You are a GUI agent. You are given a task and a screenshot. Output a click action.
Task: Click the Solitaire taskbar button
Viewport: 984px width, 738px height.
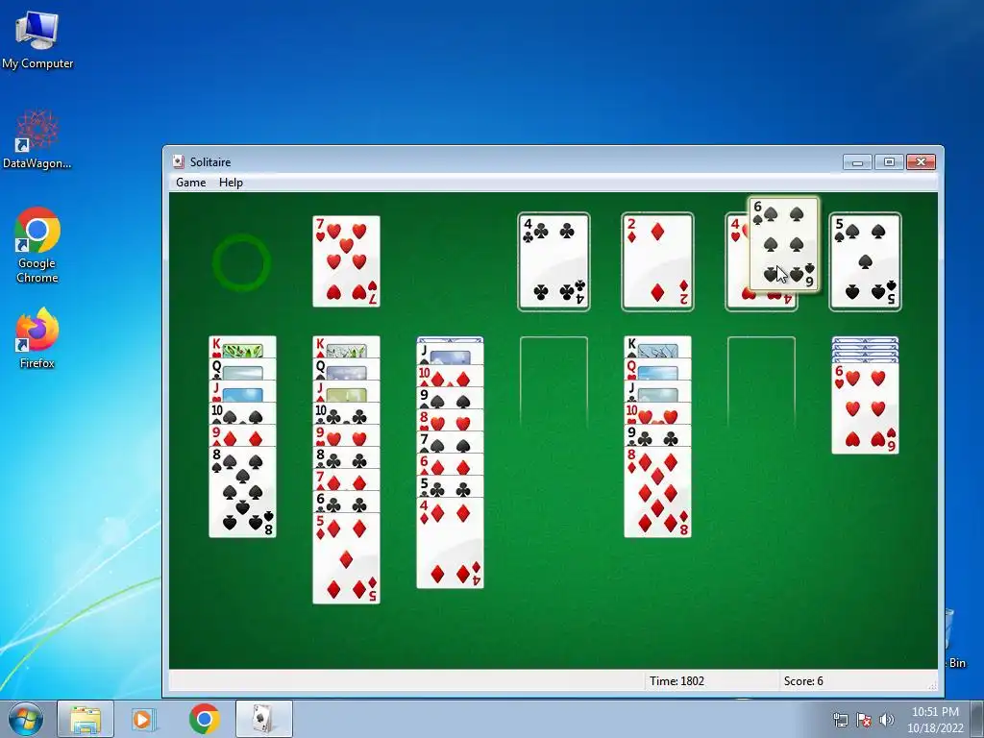(263, 719)
